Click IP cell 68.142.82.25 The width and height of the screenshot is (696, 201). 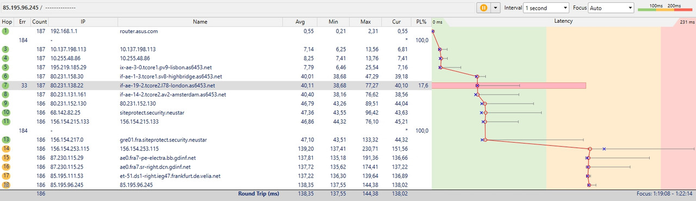[x=65, y=113]
